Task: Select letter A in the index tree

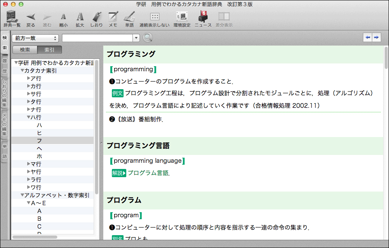Action: pos(39,211)
